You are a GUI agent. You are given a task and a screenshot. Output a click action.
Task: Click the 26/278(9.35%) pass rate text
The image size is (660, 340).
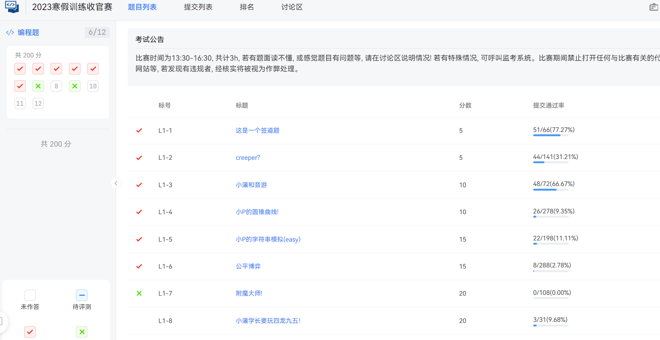554,211
